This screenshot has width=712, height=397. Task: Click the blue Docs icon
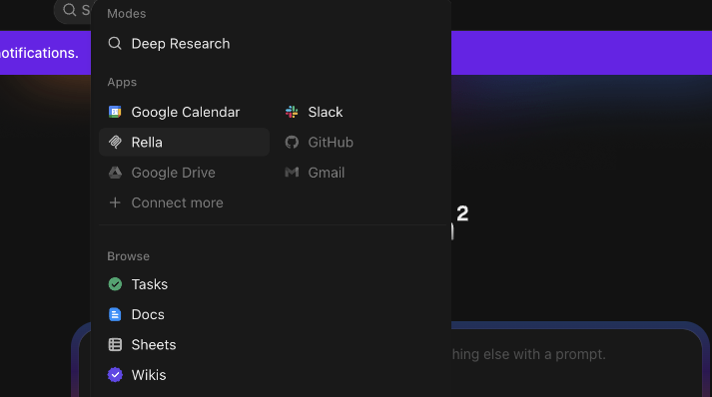click(115, 314)
